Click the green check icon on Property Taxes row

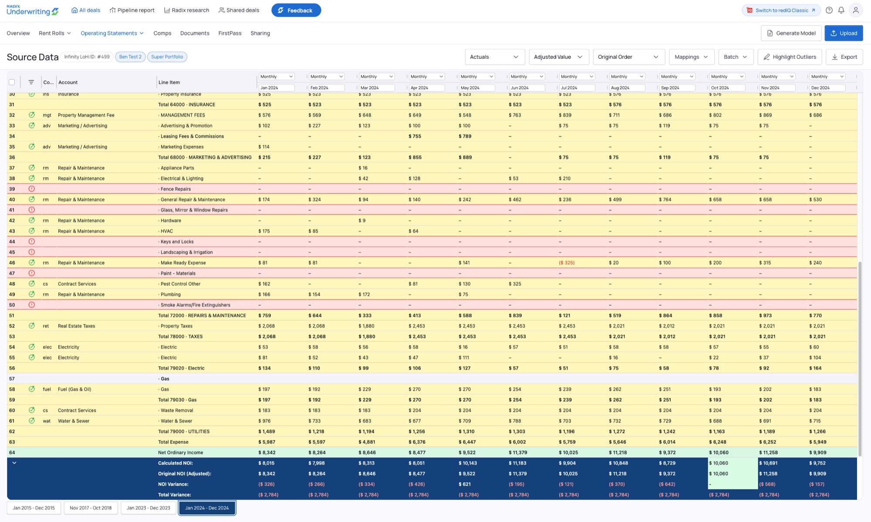point(32,326)
